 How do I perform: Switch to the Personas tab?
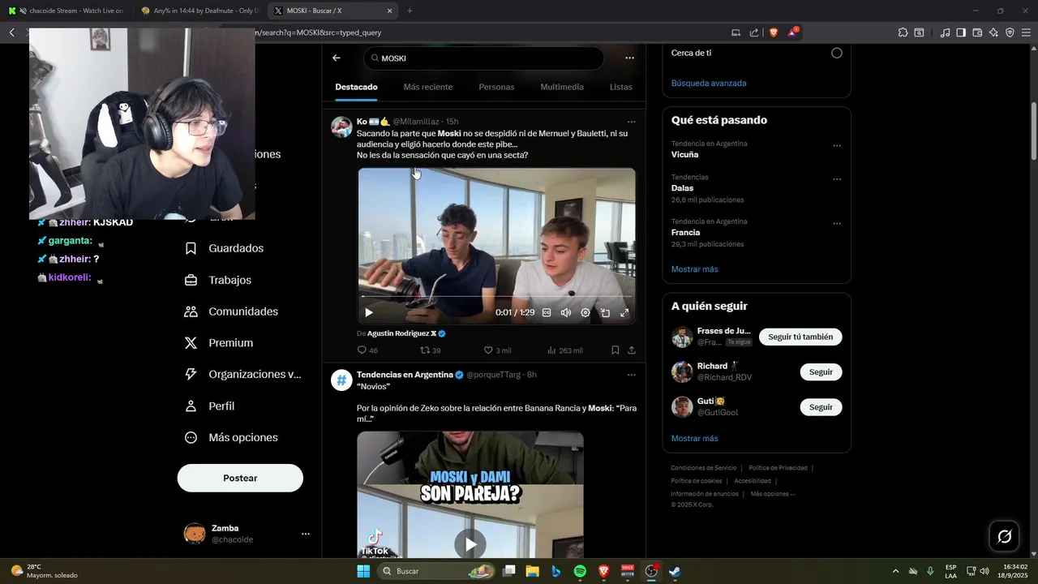click(496, 87)
